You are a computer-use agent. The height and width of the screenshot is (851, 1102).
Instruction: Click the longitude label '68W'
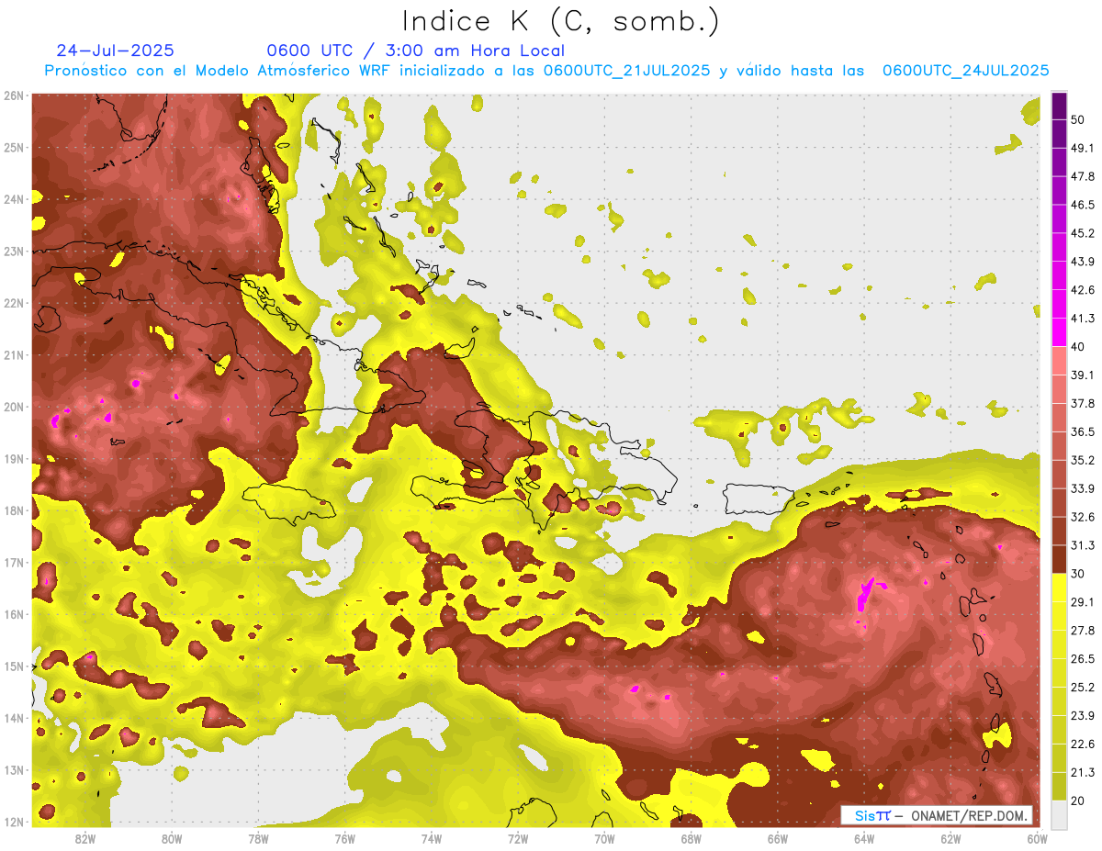click(x=692, y=839)
